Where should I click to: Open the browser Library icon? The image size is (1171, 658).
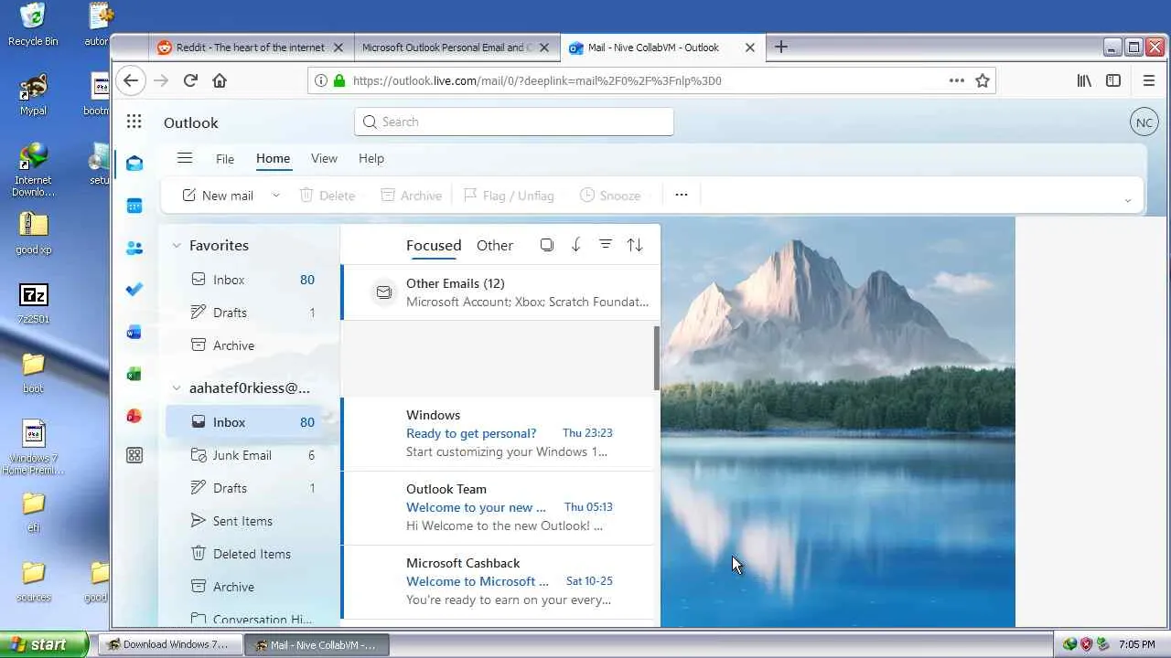[1084, 80]
